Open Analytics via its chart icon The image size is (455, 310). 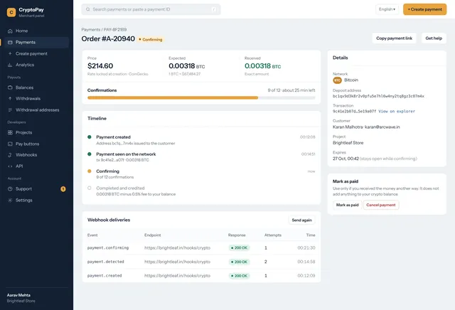coord(10,65)
